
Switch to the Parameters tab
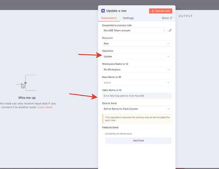pyautogui.click(x=109, y=18)
